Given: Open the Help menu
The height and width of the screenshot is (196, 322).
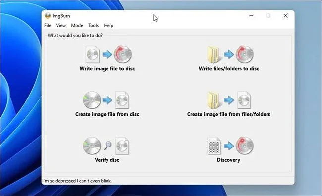Looking at the screenshot, I should [108, 25].
